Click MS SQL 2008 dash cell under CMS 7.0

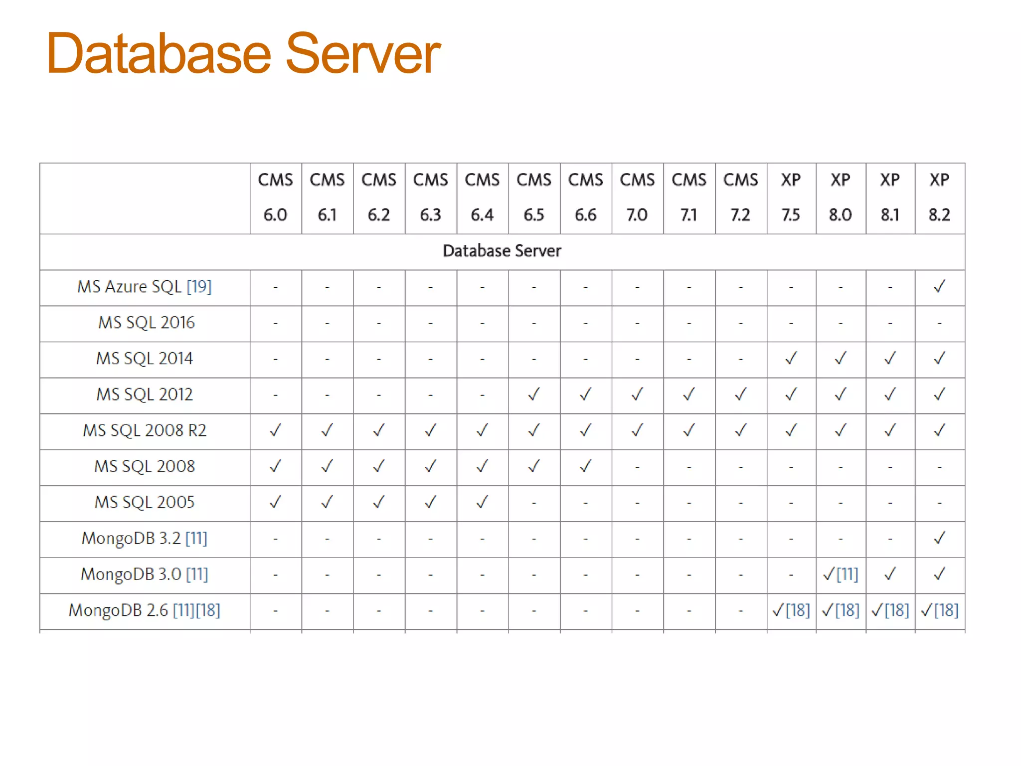(638, 467)
